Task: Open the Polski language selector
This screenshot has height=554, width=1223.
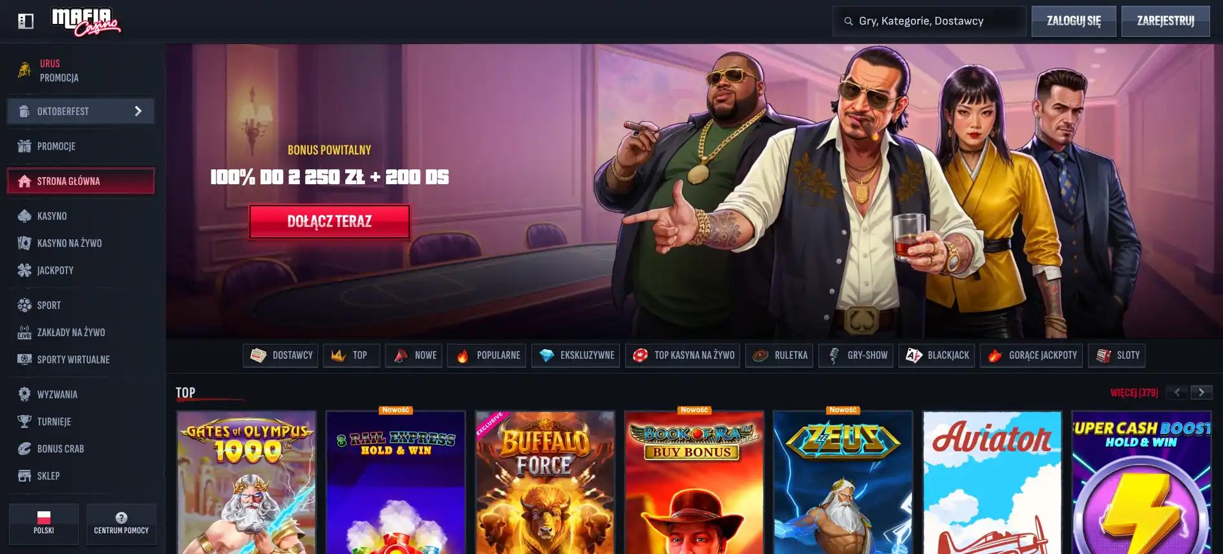Action: [44, 524]
